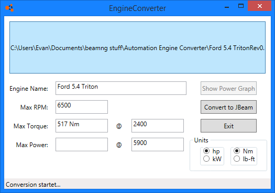Click into the Engine Name text field
275x193 pixels.
pos(121,88)
